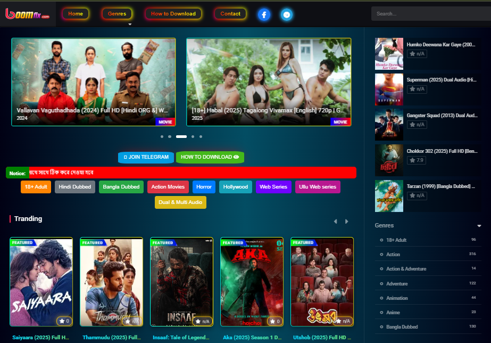Open the Gangster Squad sidebar thumbnail
Screen dimensions: 491x343
pyautogui.click(x=389, y=125)
